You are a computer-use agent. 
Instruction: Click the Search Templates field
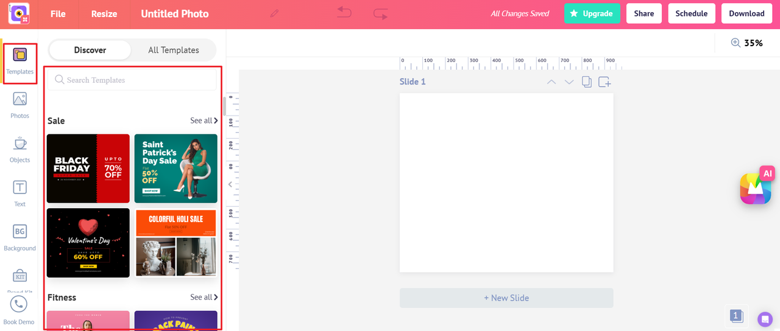tap(132, 80)
